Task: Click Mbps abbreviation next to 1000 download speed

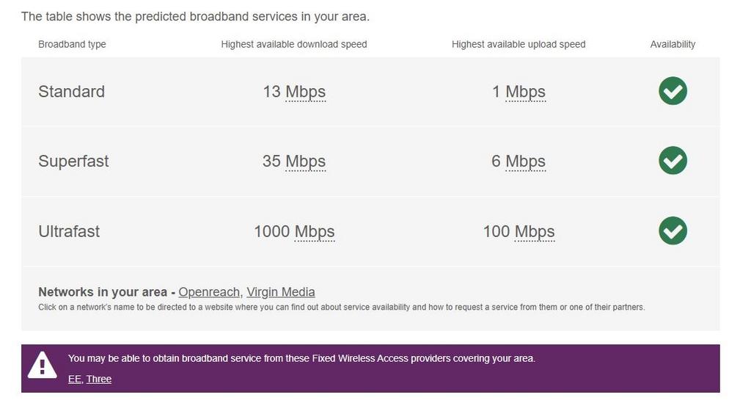Action: pyautogui.click(x=315, y=231)
